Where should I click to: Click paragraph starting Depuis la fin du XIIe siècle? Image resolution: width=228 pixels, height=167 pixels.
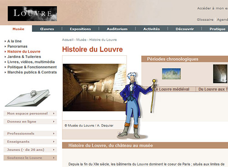146,164
